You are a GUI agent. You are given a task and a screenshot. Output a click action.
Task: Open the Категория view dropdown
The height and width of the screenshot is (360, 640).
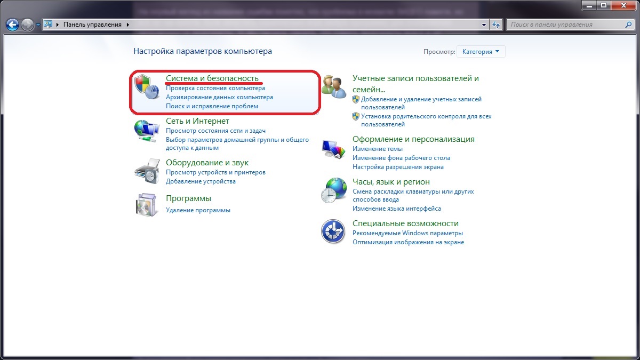click(x=481, y=52)
